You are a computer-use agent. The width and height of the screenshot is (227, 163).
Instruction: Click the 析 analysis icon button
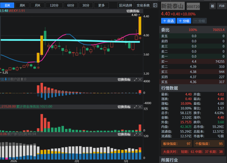click(213, 6)
